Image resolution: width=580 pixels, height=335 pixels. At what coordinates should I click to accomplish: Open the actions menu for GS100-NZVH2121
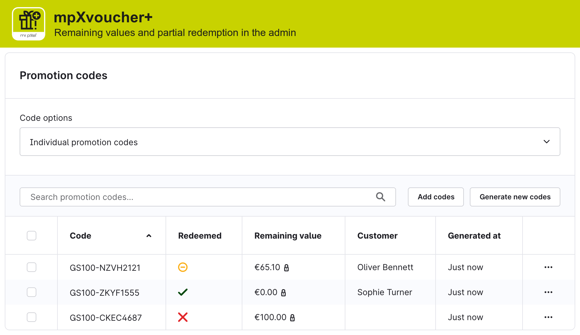click(548, 267)
